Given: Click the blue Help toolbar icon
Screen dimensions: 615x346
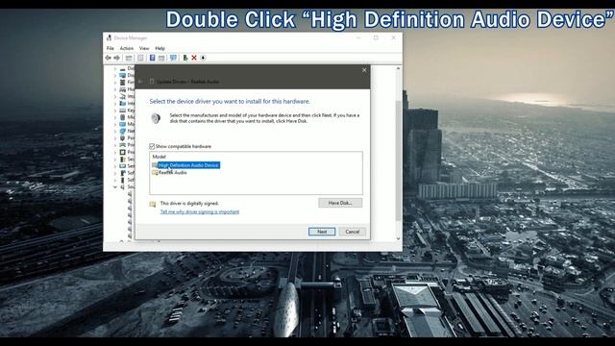Looking at the screenshot, I should [x=152, y=58].
